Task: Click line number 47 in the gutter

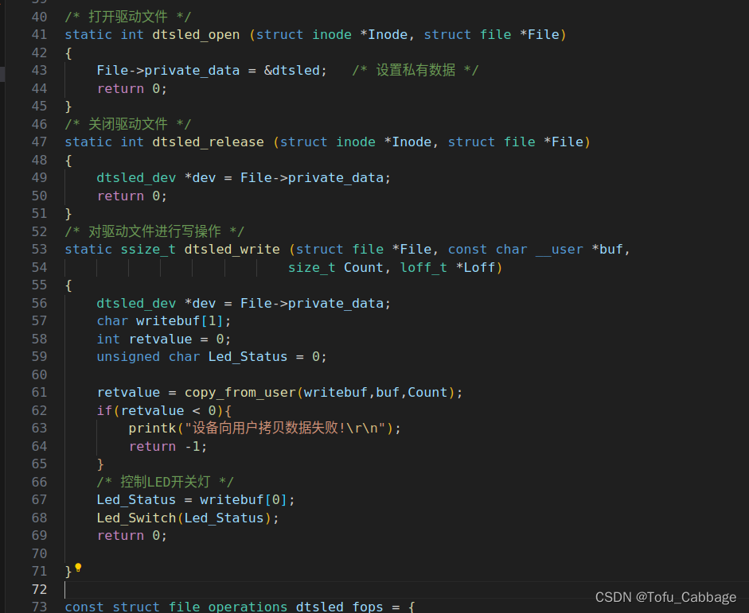Action: click(39, 142)
